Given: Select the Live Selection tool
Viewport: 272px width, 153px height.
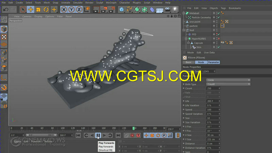Looking at the screenshot, I should click(23, 10).
